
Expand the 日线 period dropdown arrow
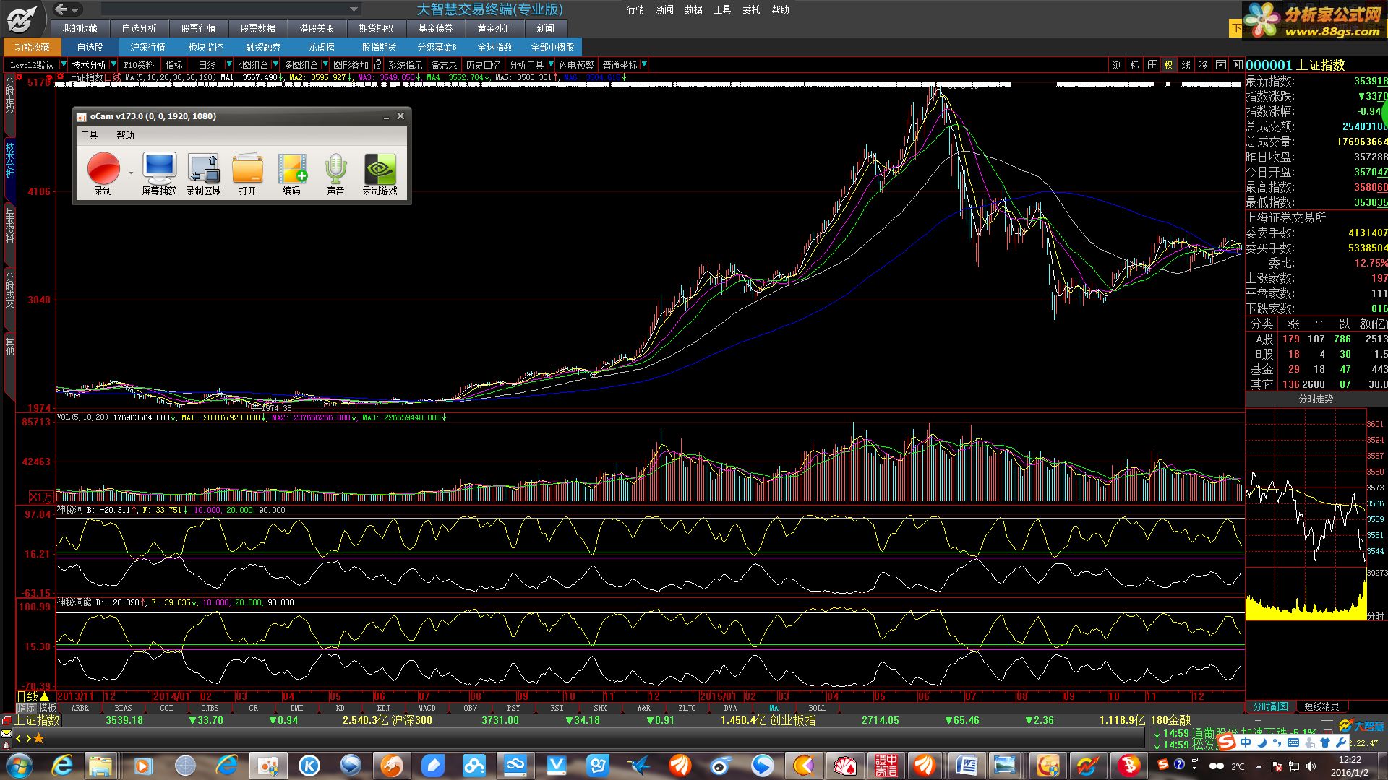(229, 65)
